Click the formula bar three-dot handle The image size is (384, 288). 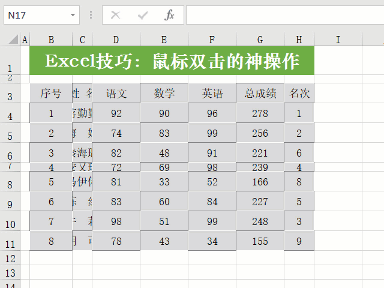91,15
